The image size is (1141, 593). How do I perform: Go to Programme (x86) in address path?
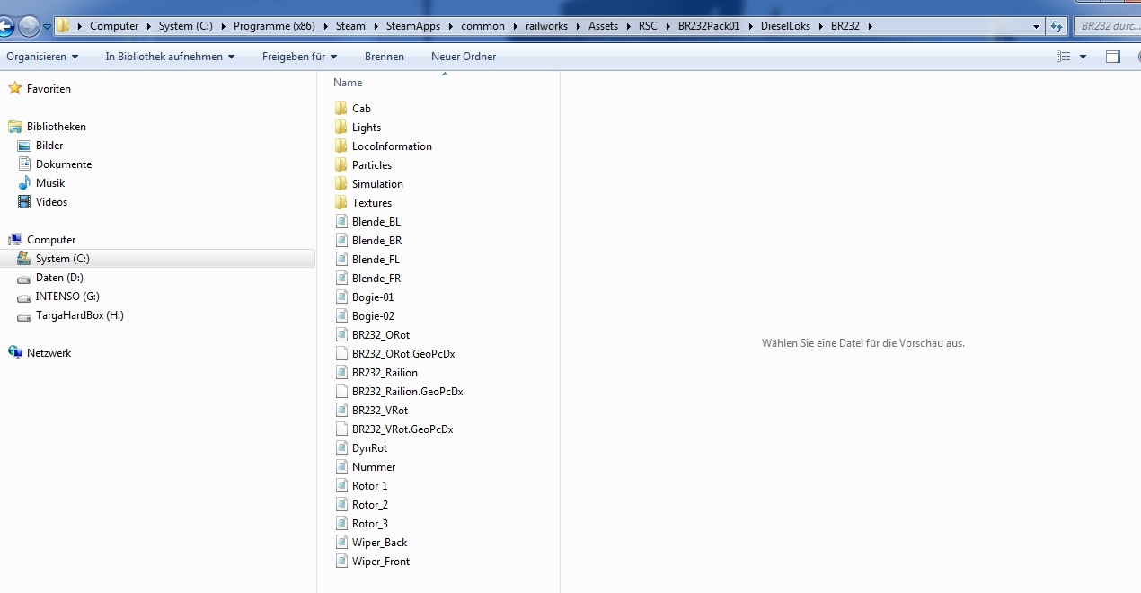(274, 26)
